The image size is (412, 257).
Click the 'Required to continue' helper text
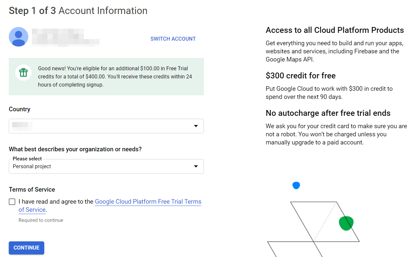(41, 220)
